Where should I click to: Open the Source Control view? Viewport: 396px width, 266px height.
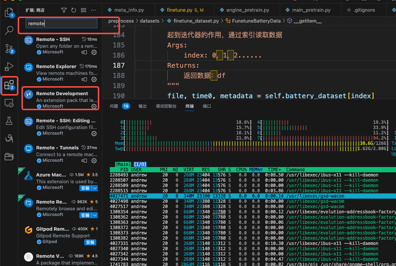(9, 49)
